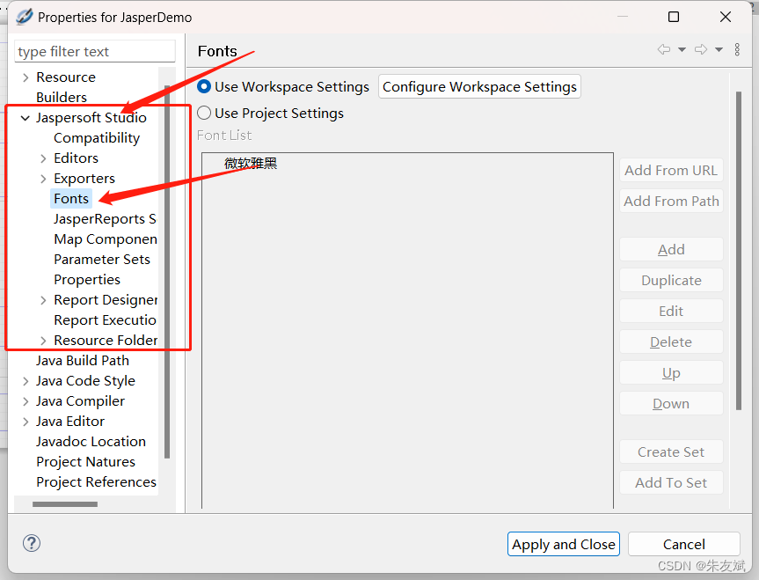
Task: Move font Down button
Action: tap(671, 404)
